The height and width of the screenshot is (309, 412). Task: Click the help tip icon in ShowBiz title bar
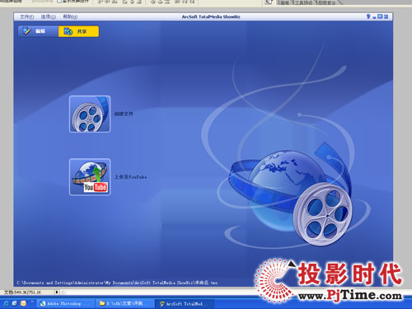[368, 16]
